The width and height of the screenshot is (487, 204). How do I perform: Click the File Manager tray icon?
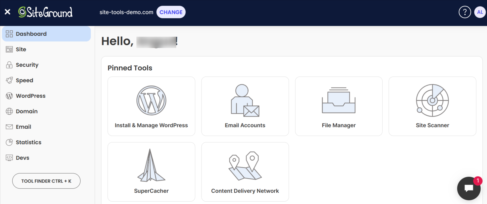tap(339, 100)
